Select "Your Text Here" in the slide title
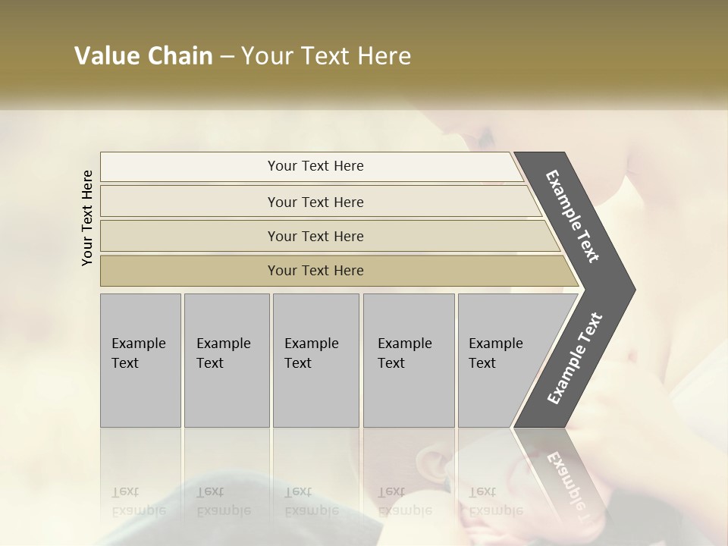Screen dimensions: 728x546 pos(326,56)
